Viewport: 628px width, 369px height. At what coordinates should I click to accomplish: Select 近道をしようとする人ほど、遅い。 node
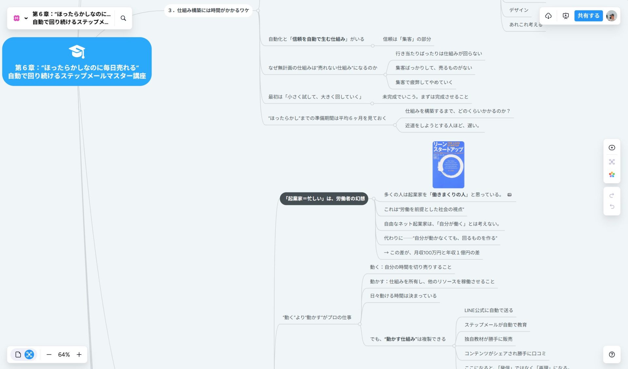coord(442,125)
